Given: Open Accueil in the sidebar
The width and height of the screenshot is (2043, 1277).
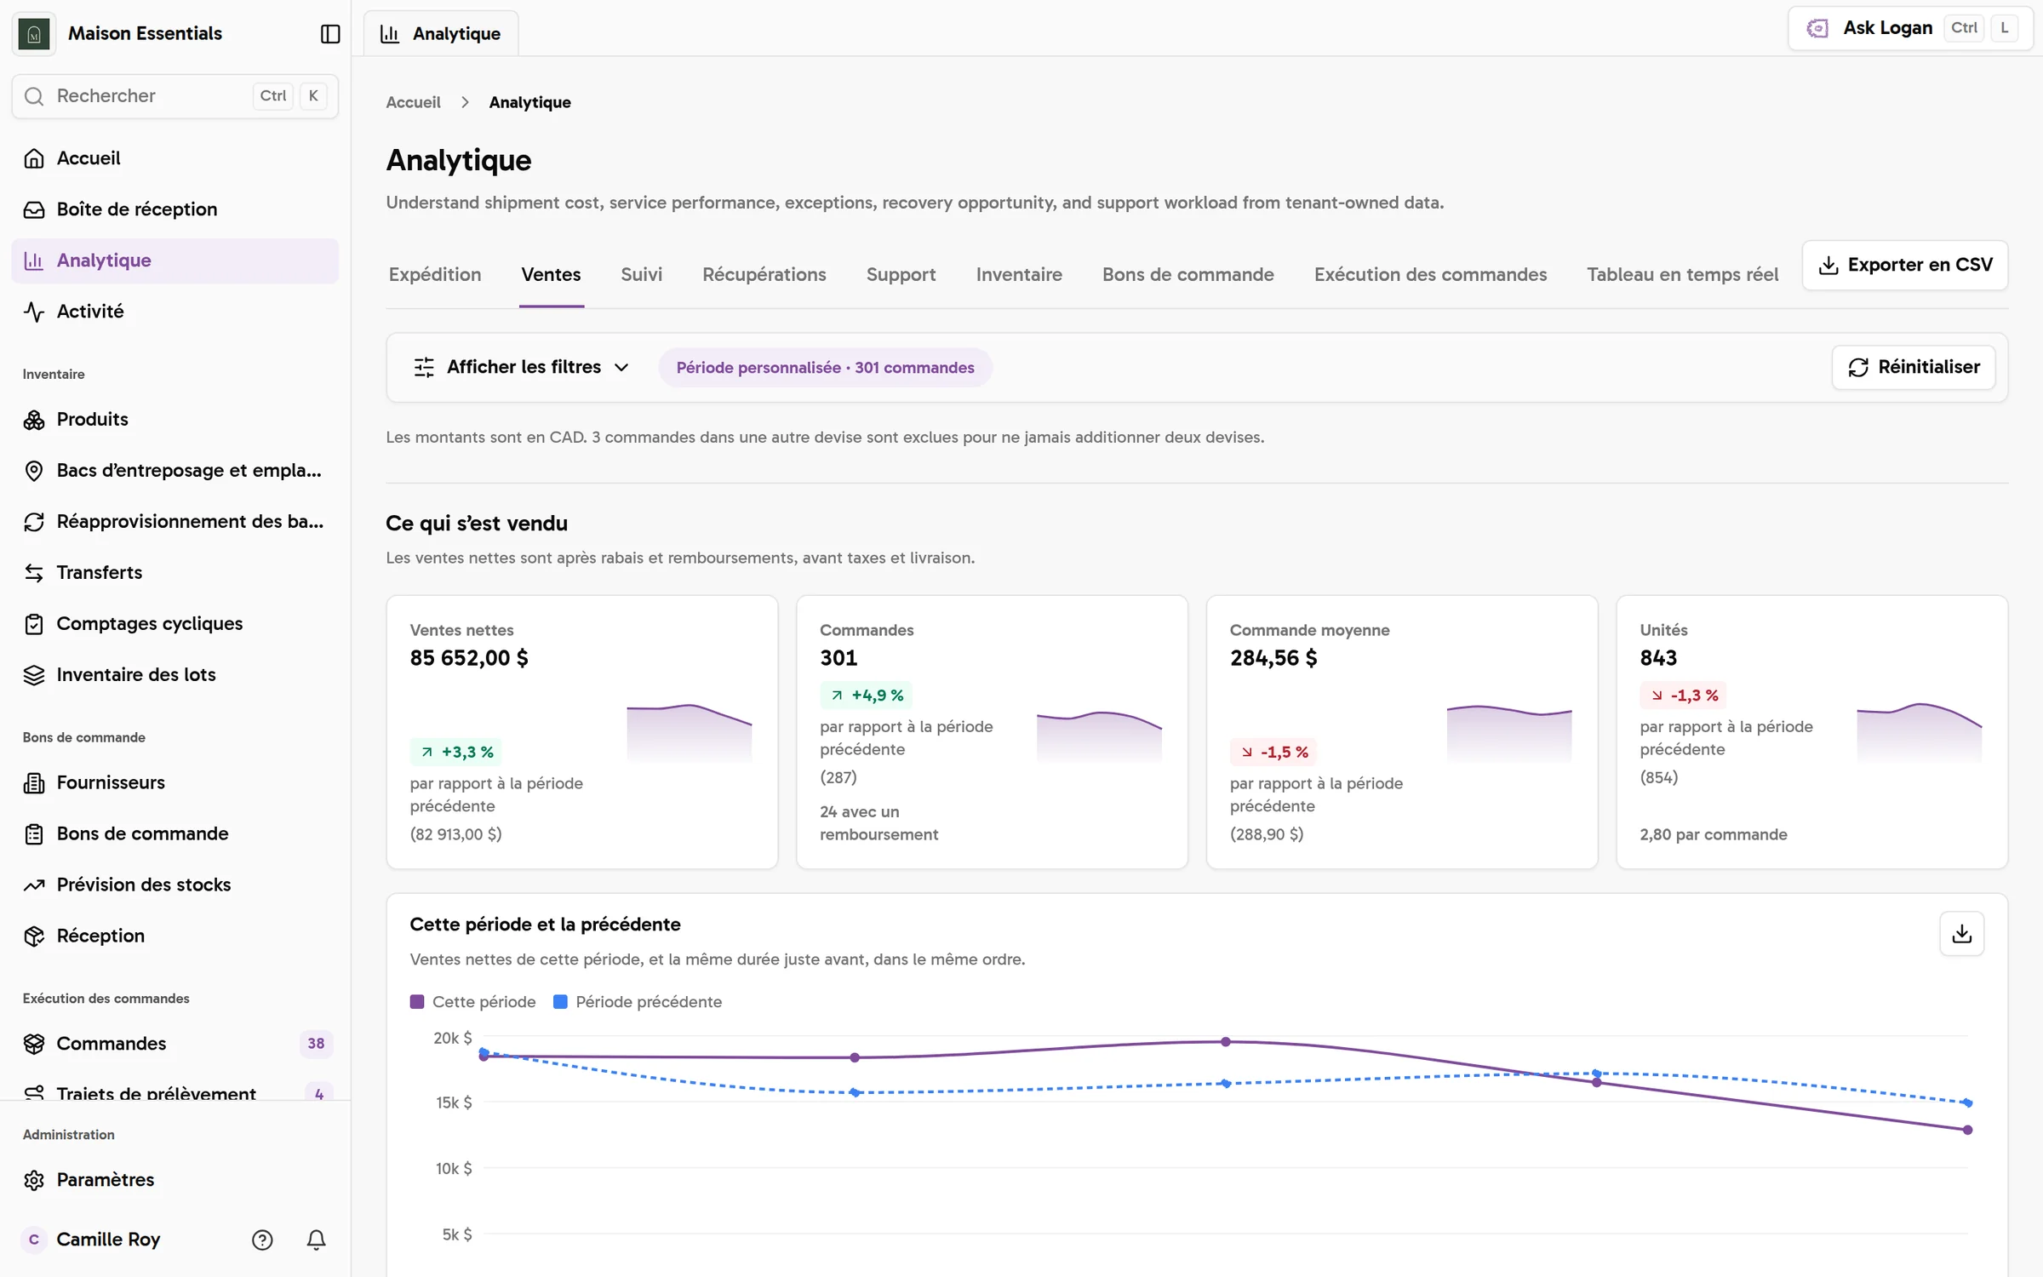Looking at the screenshot, I should (175, 158).
